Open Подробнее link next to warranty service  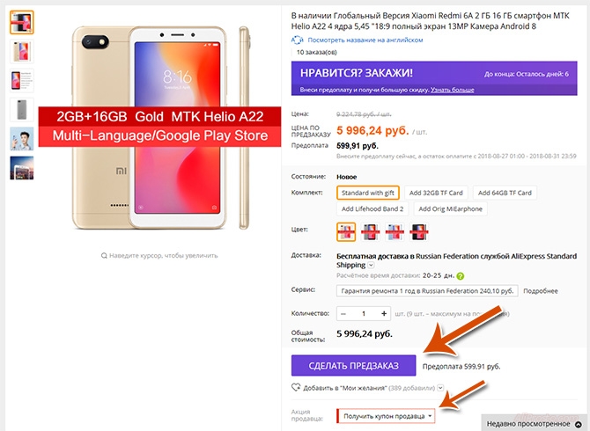tap(541, 291)
